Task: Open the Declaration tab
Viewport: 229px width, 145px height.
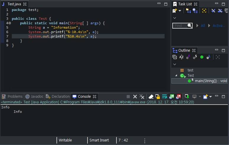Action: (x=61, y=97)
